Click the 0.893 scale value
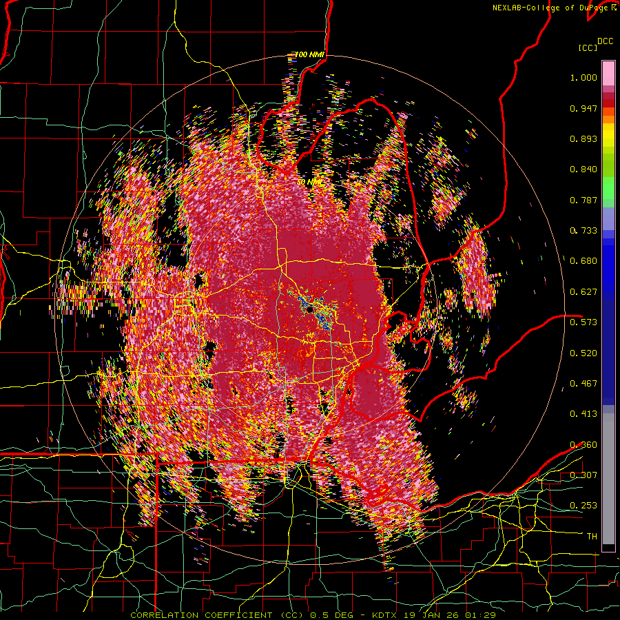This screenshot has width=620, height=620. (x=583, y=138)
